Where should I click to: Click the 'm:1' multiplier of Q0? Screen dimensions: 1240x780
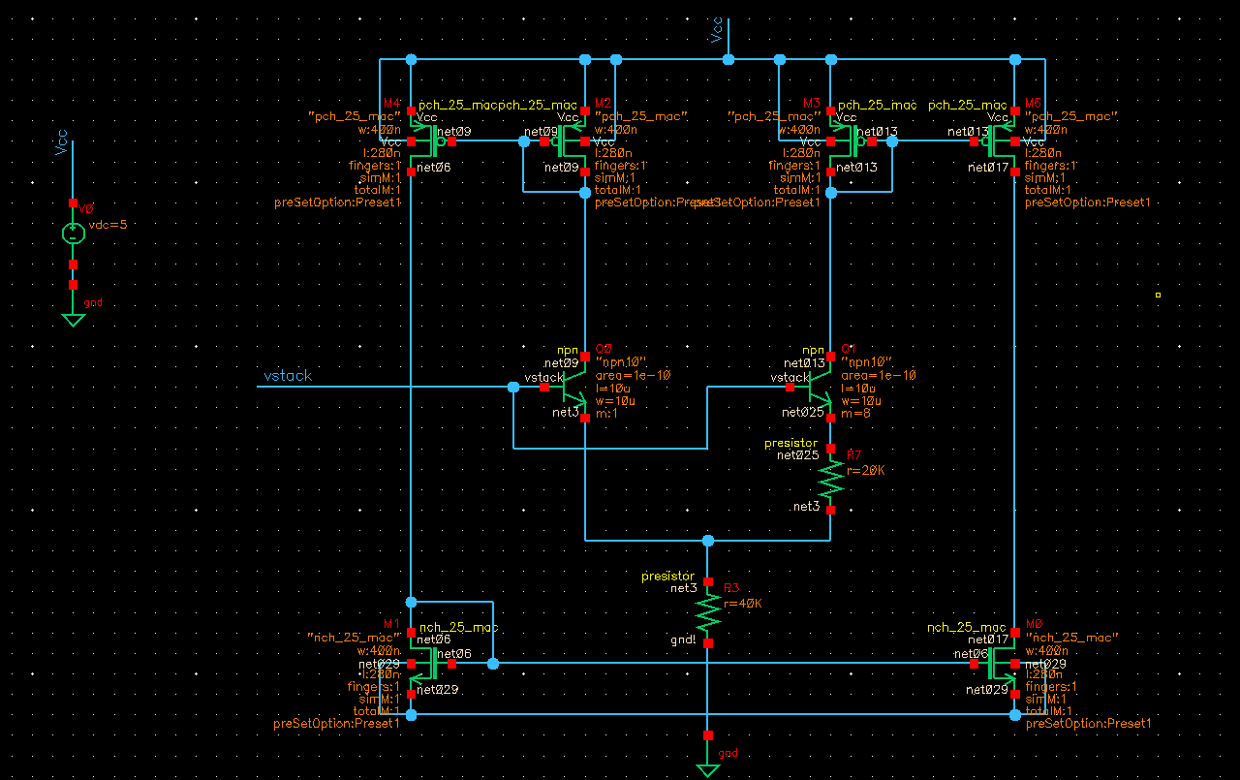[x=606, y=413]
